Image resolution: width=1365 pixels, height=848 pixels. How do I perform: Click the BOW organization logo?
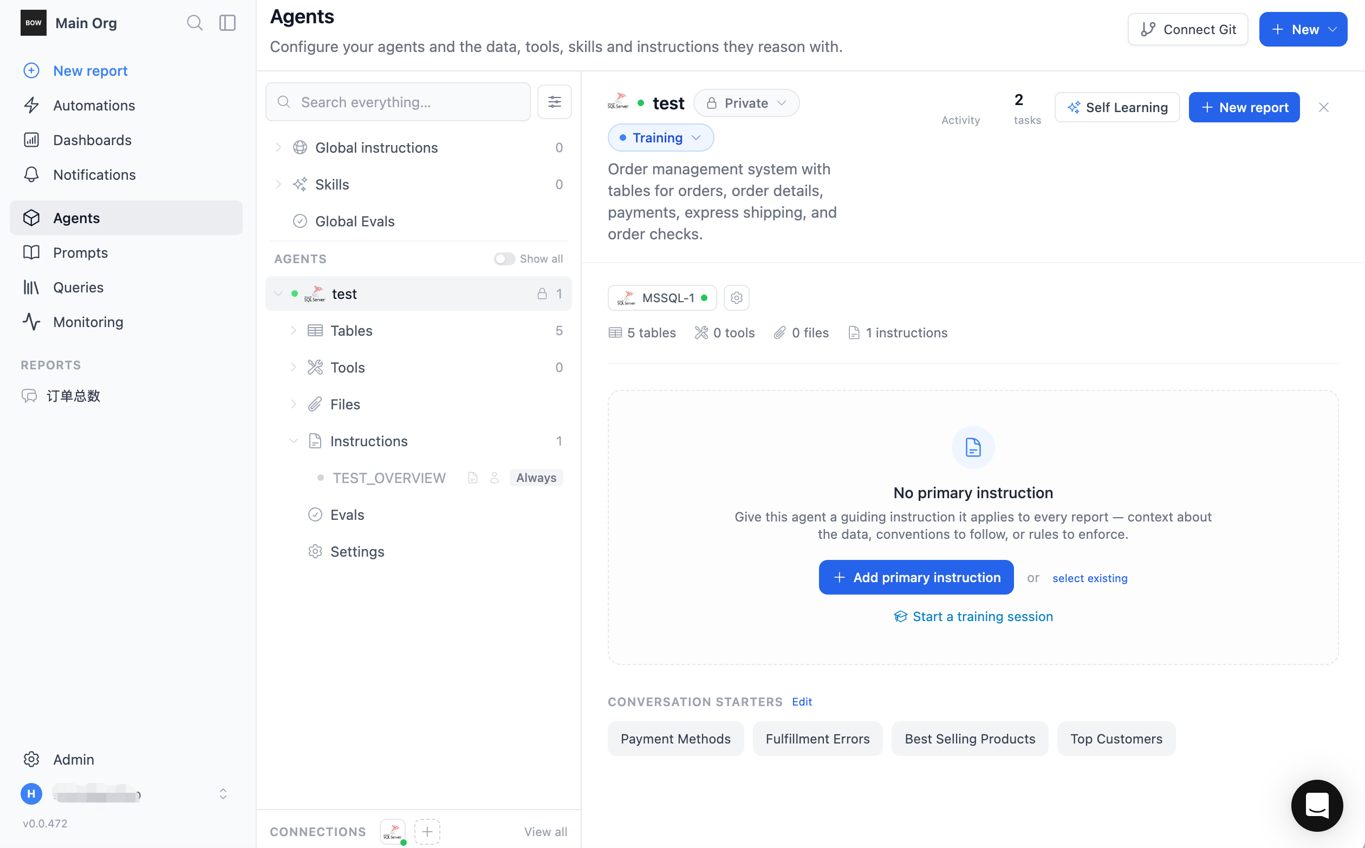point(34,23)
